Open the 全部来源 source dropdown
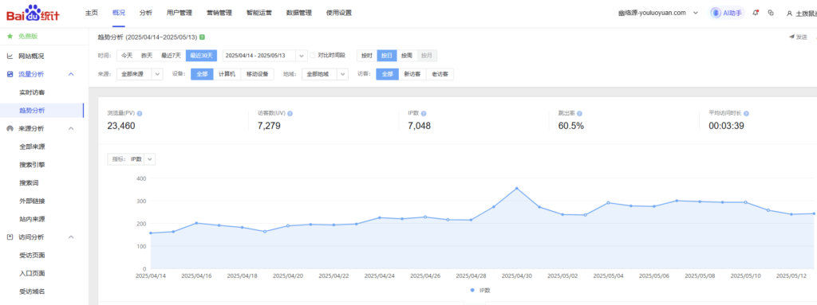The image size is (817, 305). click(140, 74)
